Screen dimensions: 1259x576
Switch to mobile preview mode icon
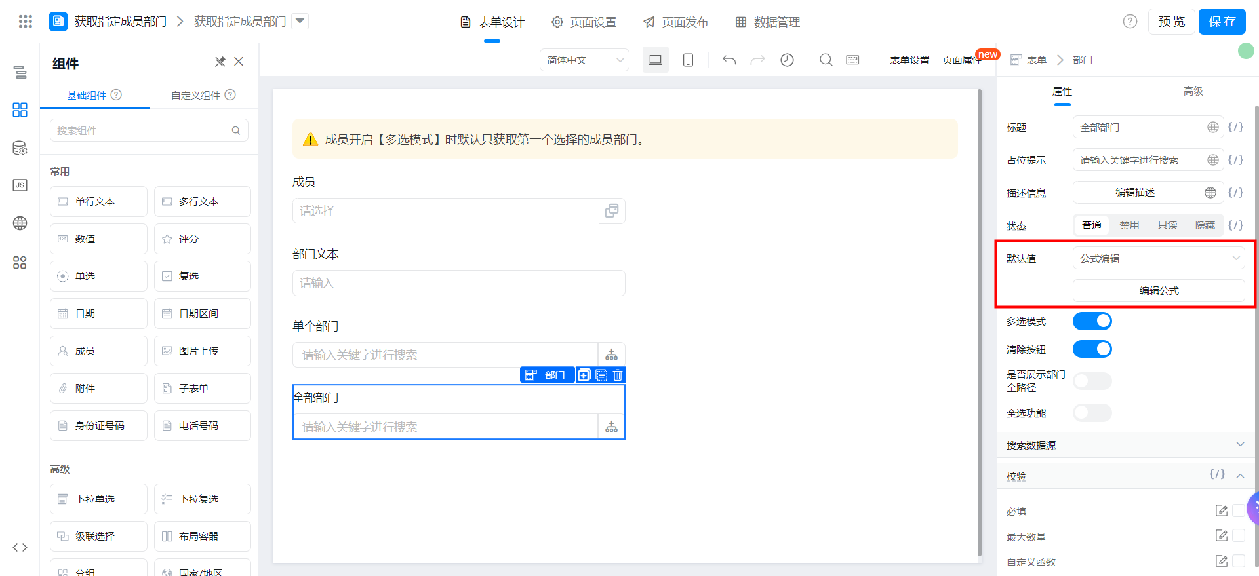click(688, 60)
